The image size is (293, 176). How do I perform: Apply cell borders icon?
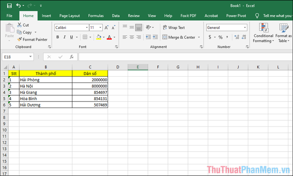click(85, 37)
